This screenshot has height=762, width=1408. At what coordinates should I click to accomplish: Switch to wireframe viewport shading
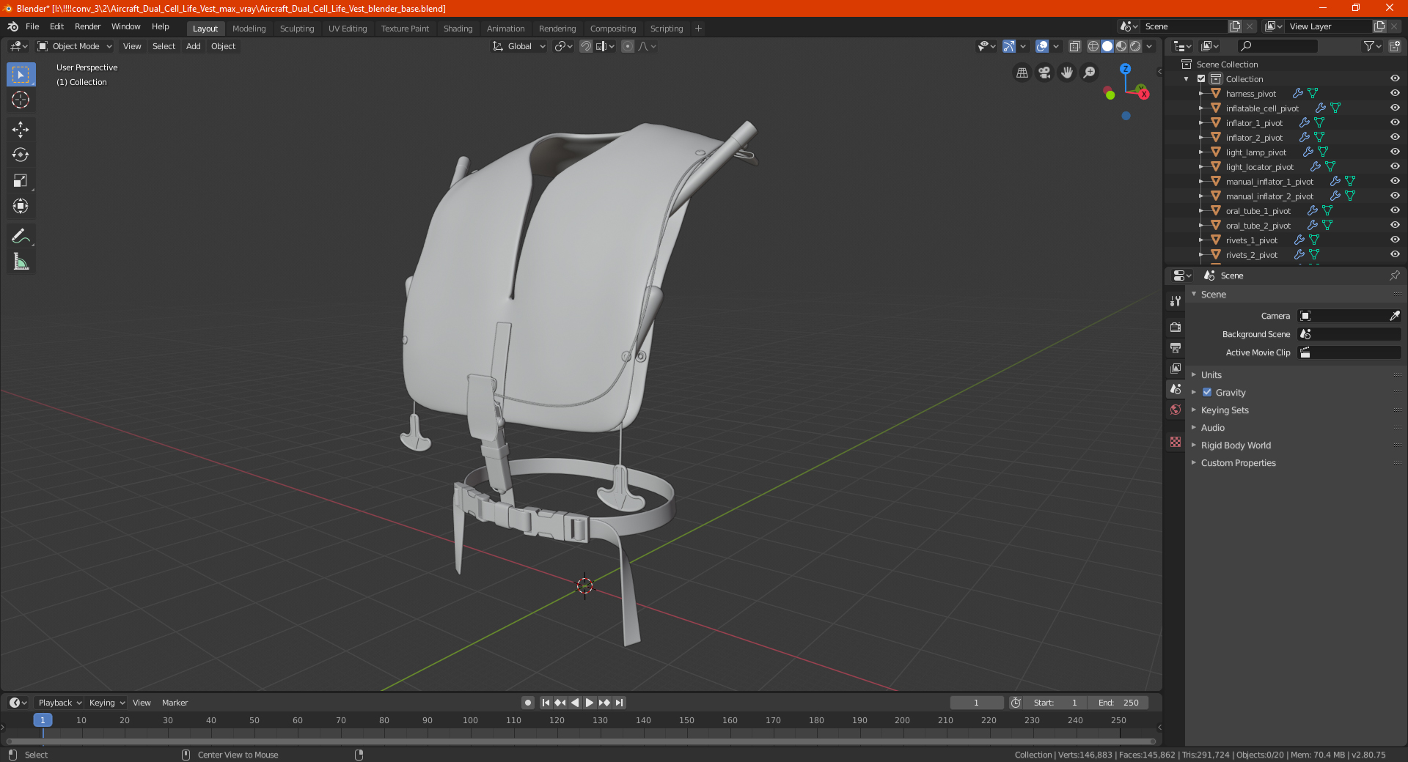coord(1093,46)
